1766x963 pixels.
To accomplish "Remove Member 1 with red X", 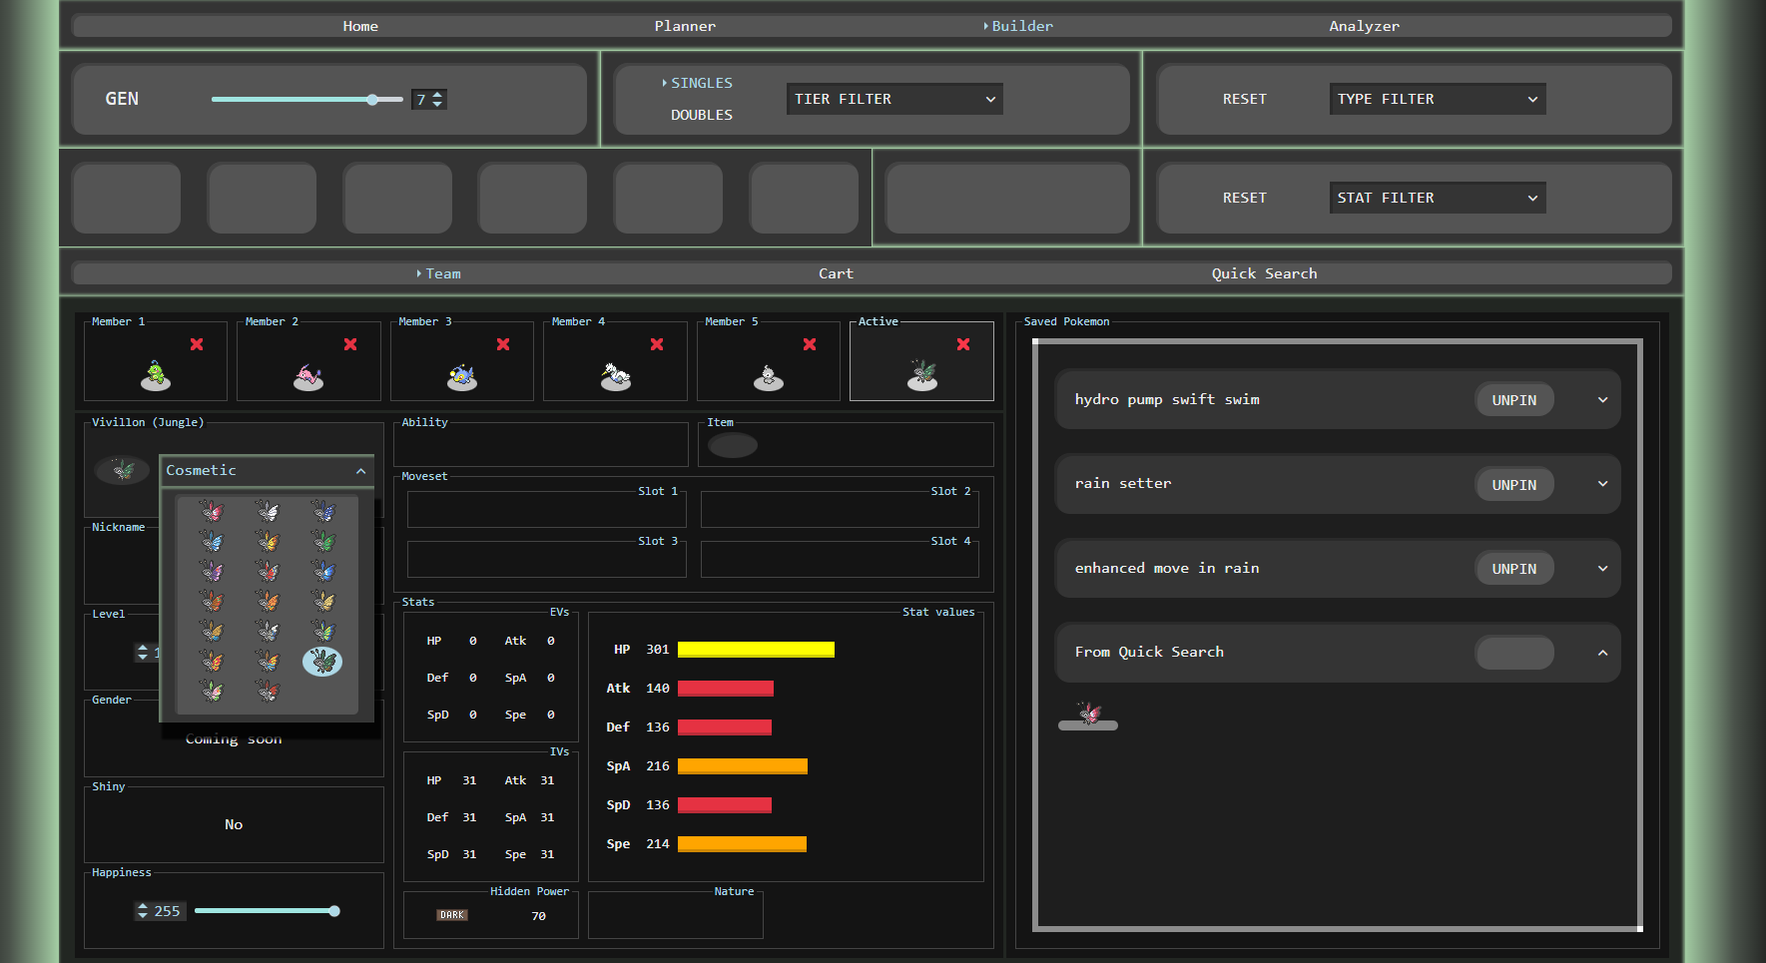I will pos(197,344).
